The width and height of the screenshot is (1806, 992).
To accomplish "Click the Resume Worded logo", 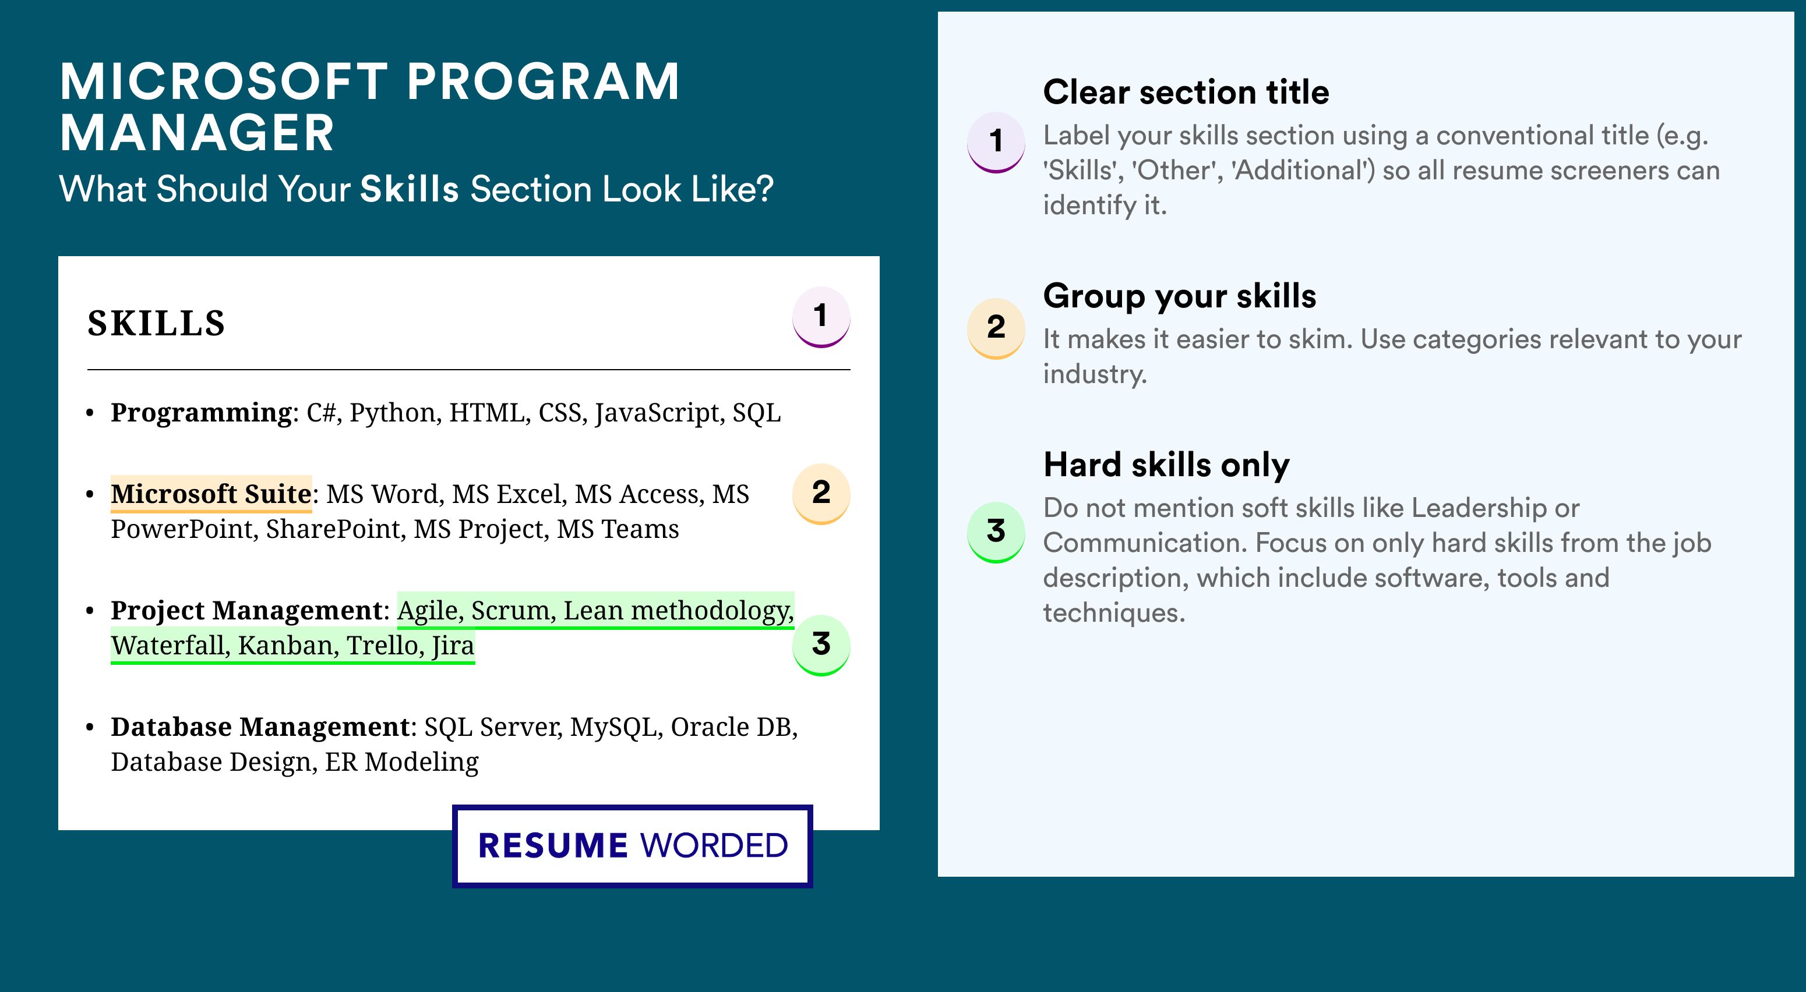I will pyautogui.click(x=632, y=845).
